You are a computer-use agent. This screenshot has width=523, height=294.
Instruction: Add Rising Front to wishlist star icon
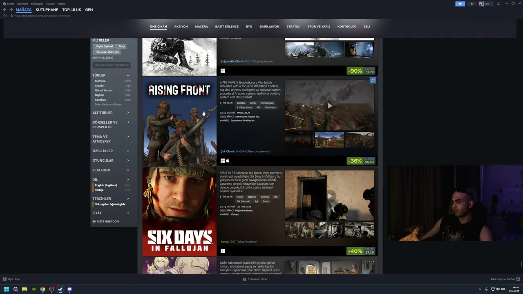[x=373, y=80]
